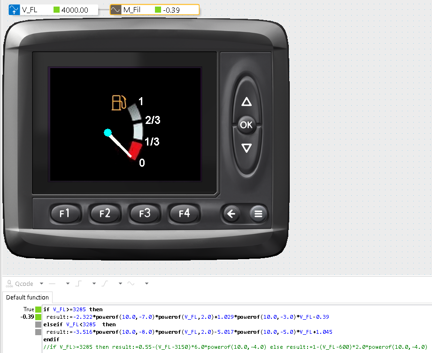The width and height of the screenshot is (432, 353).
Task: Click green indicator beside the -0.39 code result
Action: (x=39, y=317)
